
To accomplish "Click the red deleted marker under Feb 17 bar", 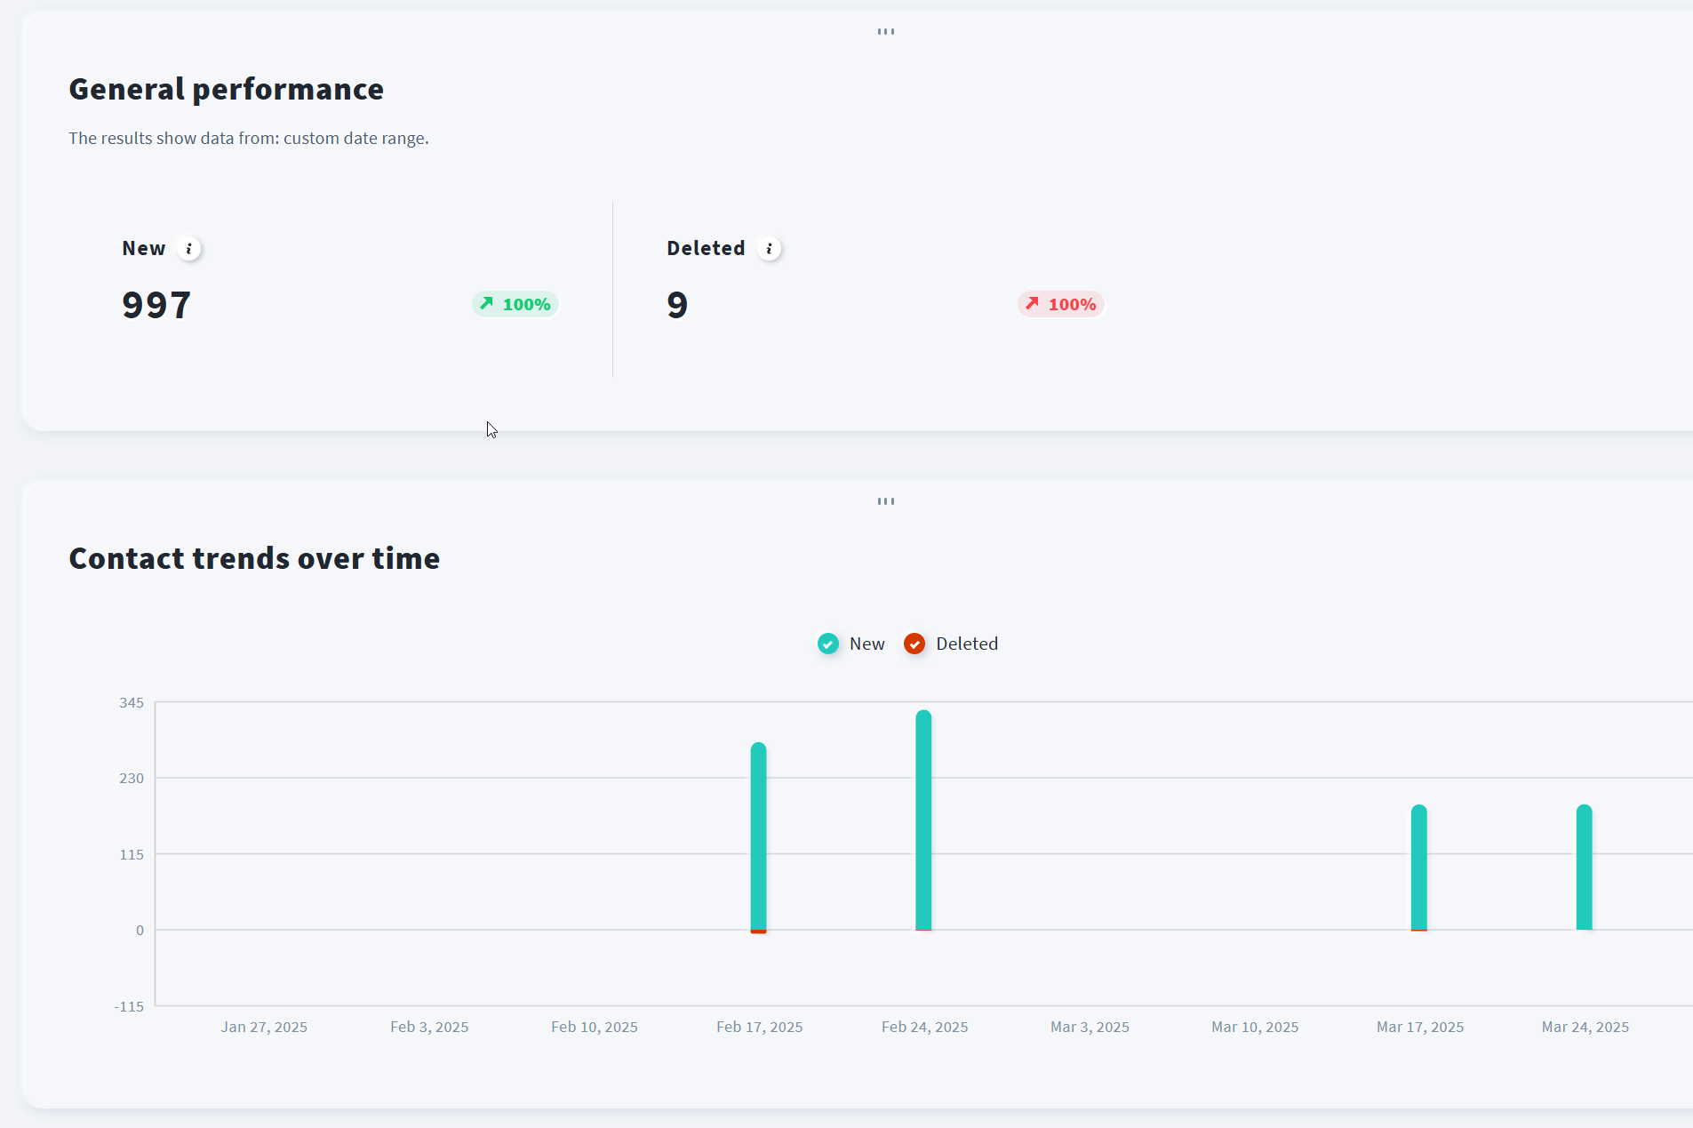I will [758, 932].
